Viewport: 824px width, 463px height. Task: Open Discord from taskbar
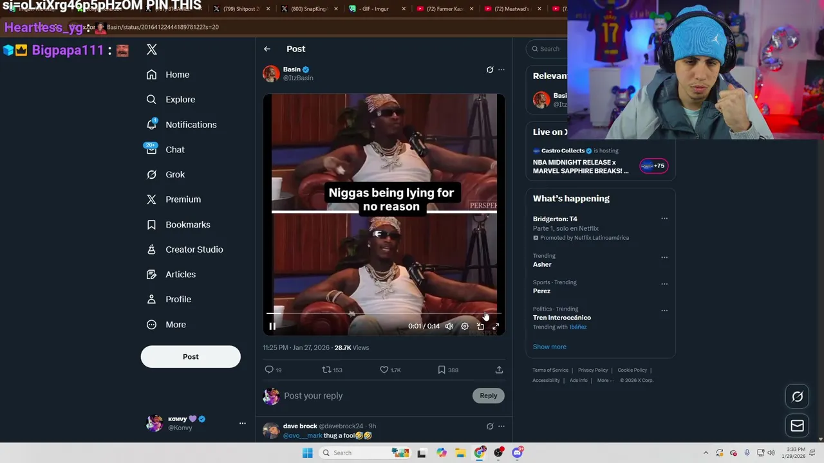pyautogui.click(x=517, y=453)
